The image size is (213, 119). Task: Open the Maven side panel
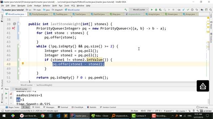click(211, 25)
